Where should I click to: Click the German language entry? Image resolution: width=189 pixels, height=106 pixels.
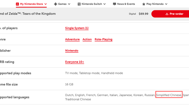pos(102,95)
